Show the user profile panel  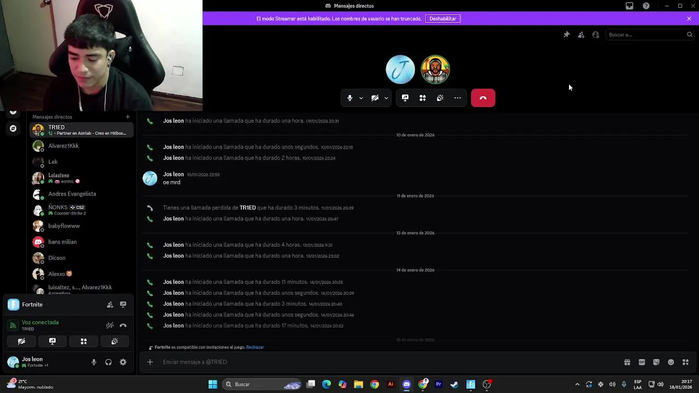pos(596,34)
